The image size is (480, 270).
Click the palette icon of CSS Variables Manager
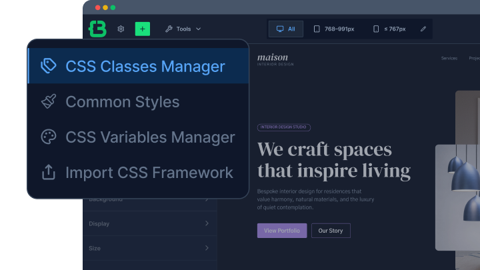tap(49, 137)
